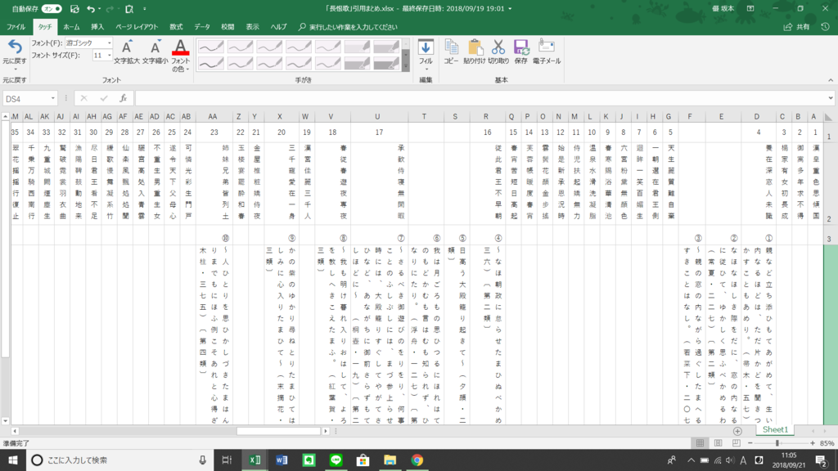This screenshot has height=471, width=838.
Task: Switch to Normal view icon in status bar
Action: coord(700,443)
